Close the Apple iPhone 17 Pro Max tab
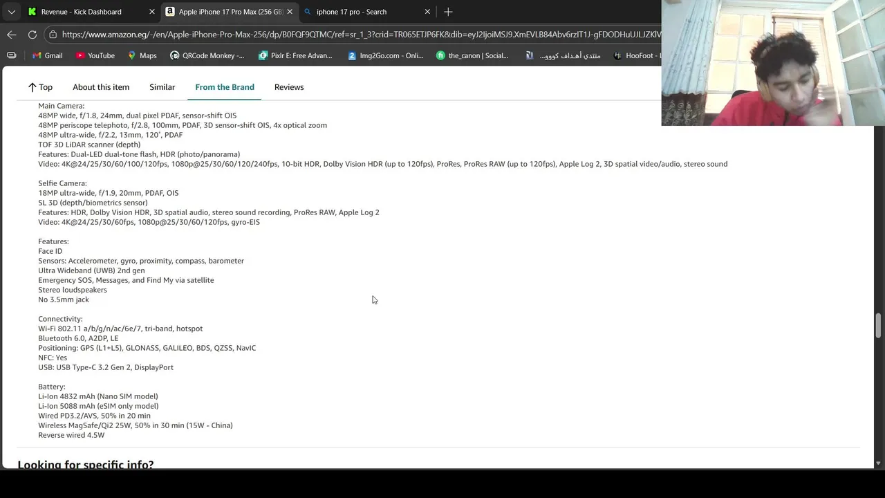 pyautogui.click(x=290, y=12)
